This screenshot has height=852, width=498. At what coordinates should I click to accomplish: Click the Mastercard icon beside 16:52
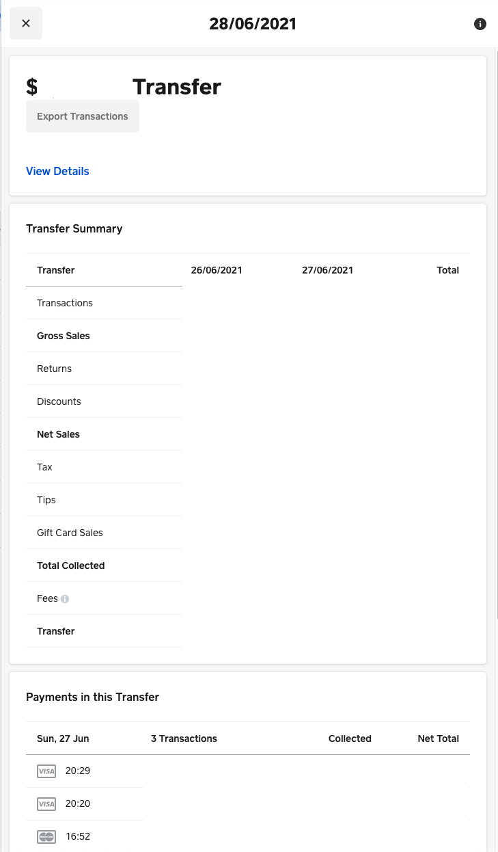click(x=46, y=836)
